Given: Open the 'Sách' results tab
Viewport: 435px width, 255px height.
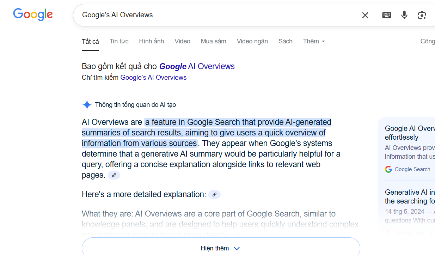Looking at the screenshot, I should 286,41.
